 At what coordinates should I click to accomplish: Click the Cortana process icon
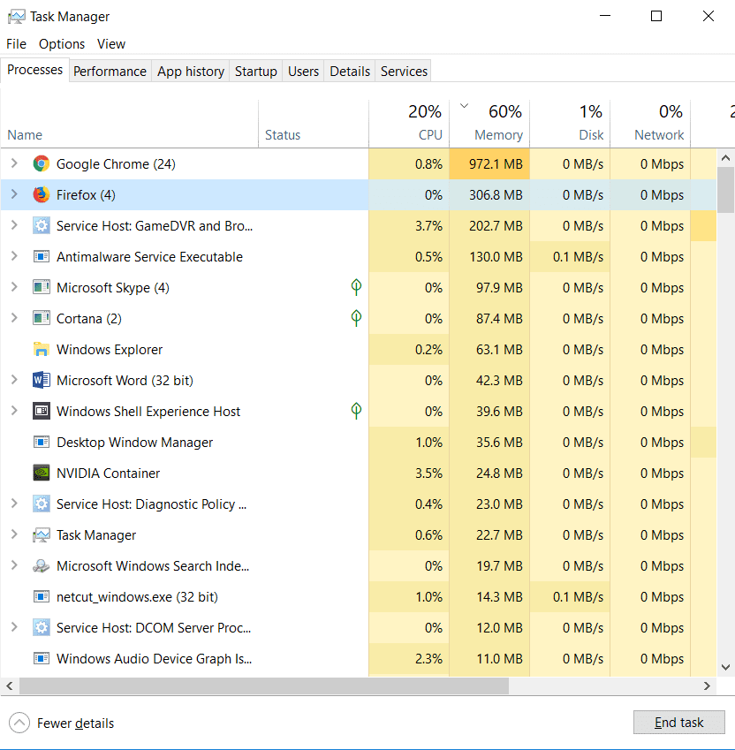[x=41, y=318]
